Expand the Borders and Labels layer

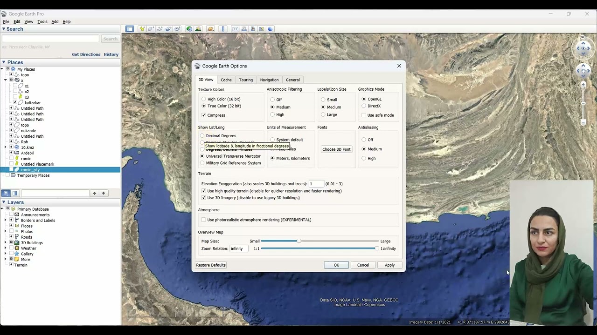[6, 221]
